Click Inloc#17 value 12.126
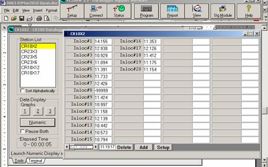 [152, 48]
